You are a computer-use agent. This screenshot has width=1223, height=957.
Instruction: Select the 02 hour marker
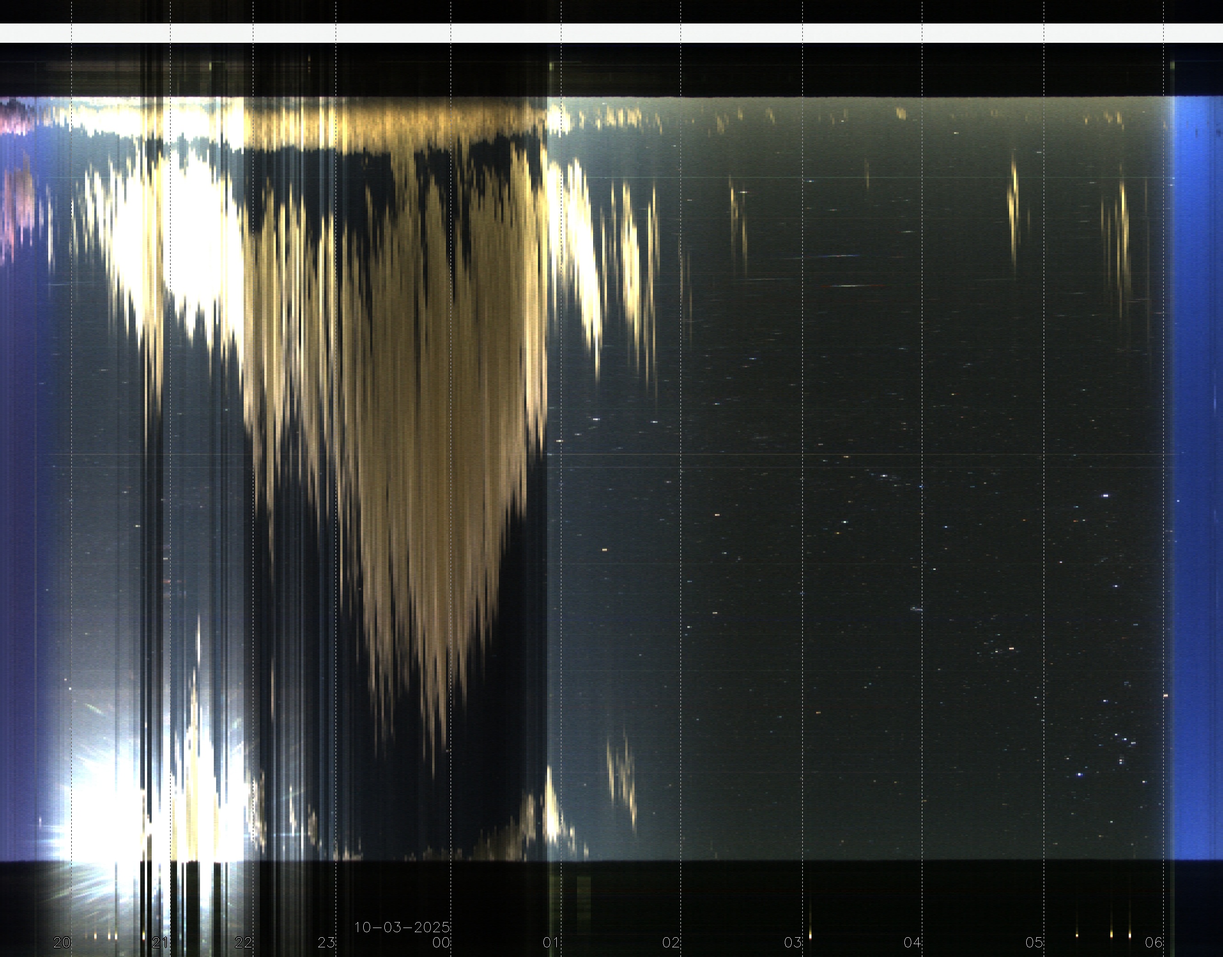671,942
